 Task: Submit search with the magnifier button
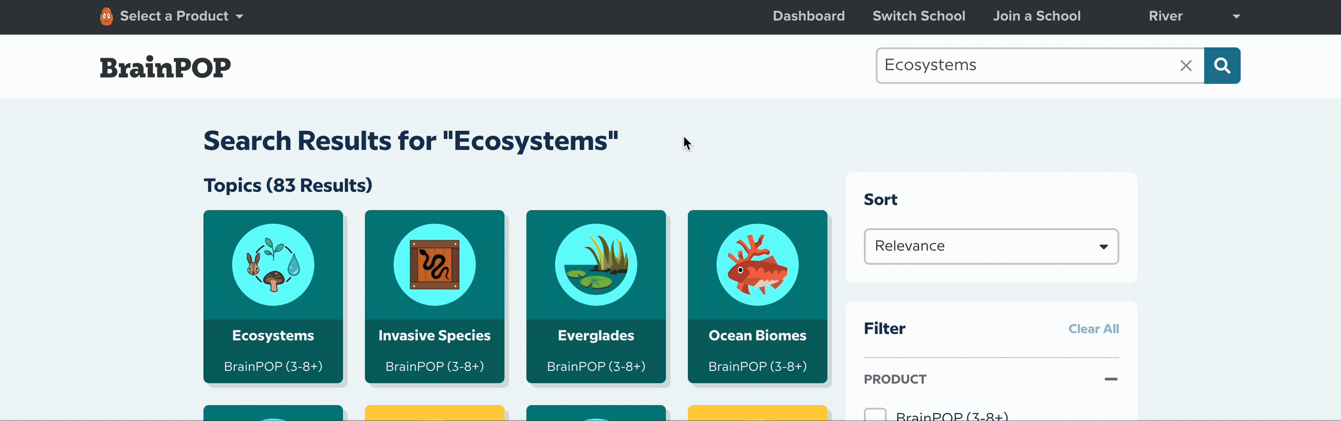pos(1222,66)
